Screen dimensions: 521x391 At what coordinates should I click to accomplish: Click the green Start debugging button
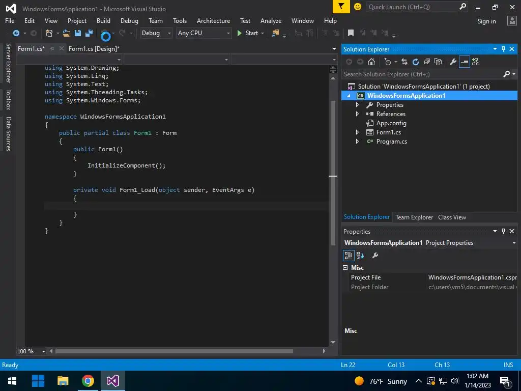tap(248, 33)
